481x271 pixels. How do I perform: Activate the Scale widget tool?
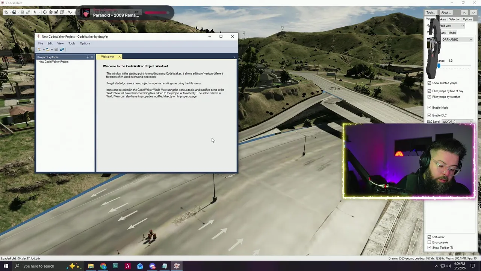[56, 12]
